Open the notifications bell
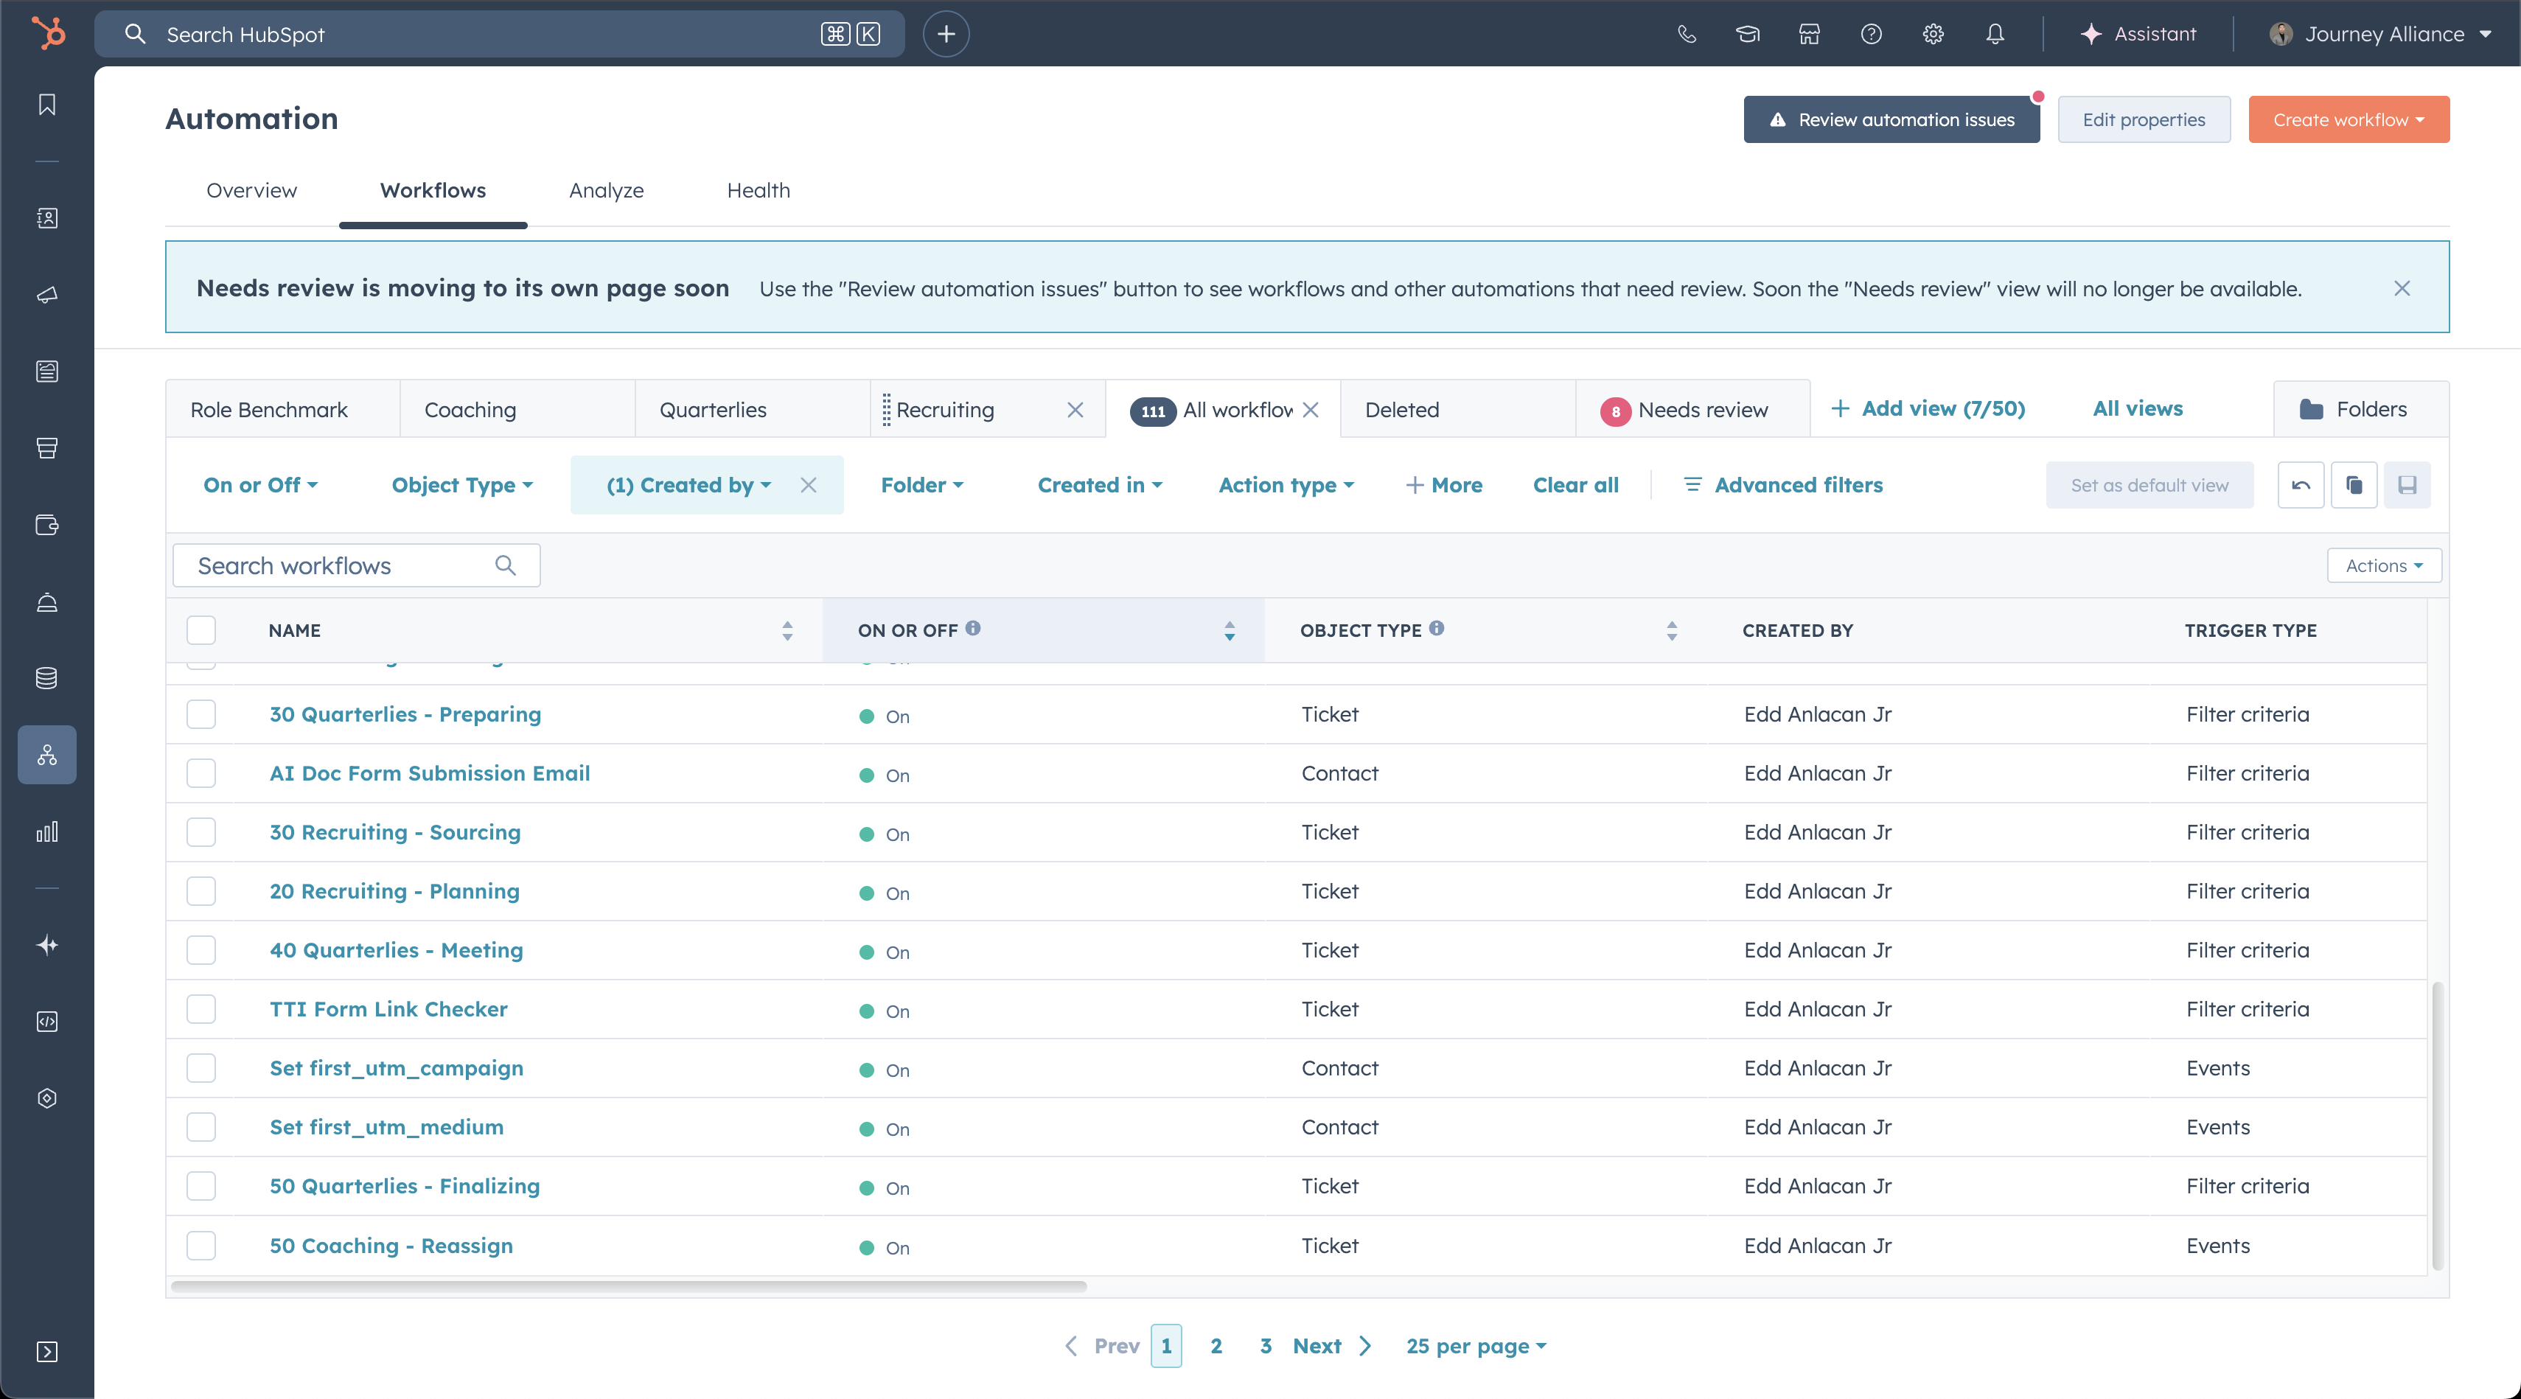Screen dimensions: 2521x1399 point(1995,34)
